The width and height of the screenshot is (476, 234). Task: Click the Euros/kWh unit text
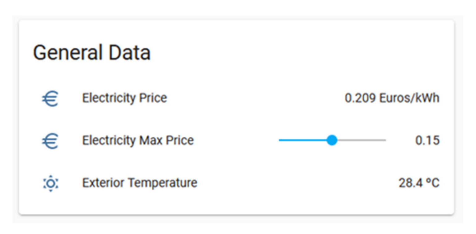tap(409, 98)
